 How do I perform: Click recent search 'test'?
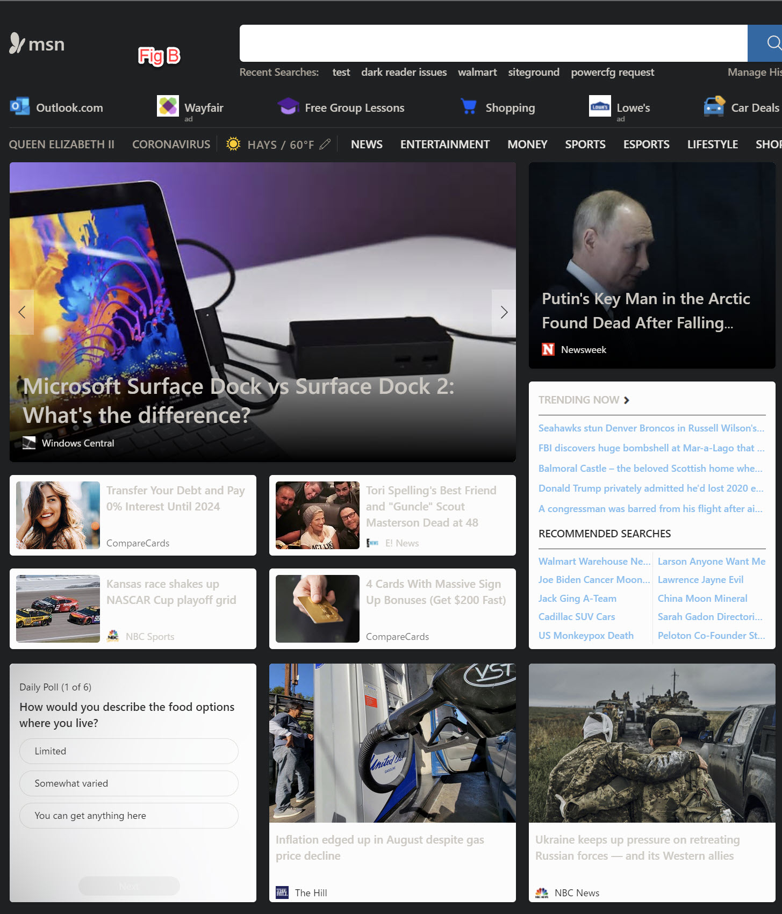tap(341, 72)
